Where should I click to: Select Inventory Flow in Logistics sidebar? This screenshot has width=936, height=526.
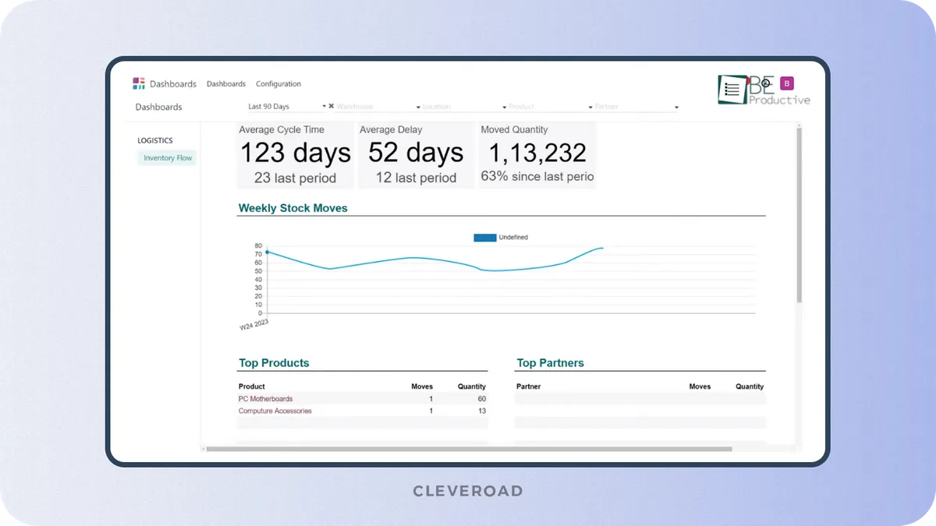tap(168, 158)
